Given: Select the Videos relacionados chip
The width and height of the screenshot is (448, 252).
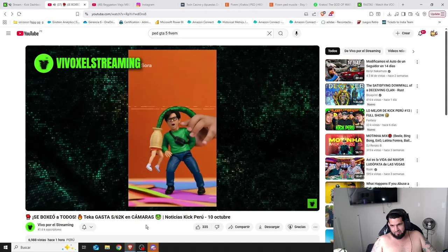Looking at the screenshot, I should pyautogui.click(x=397, y=51).
